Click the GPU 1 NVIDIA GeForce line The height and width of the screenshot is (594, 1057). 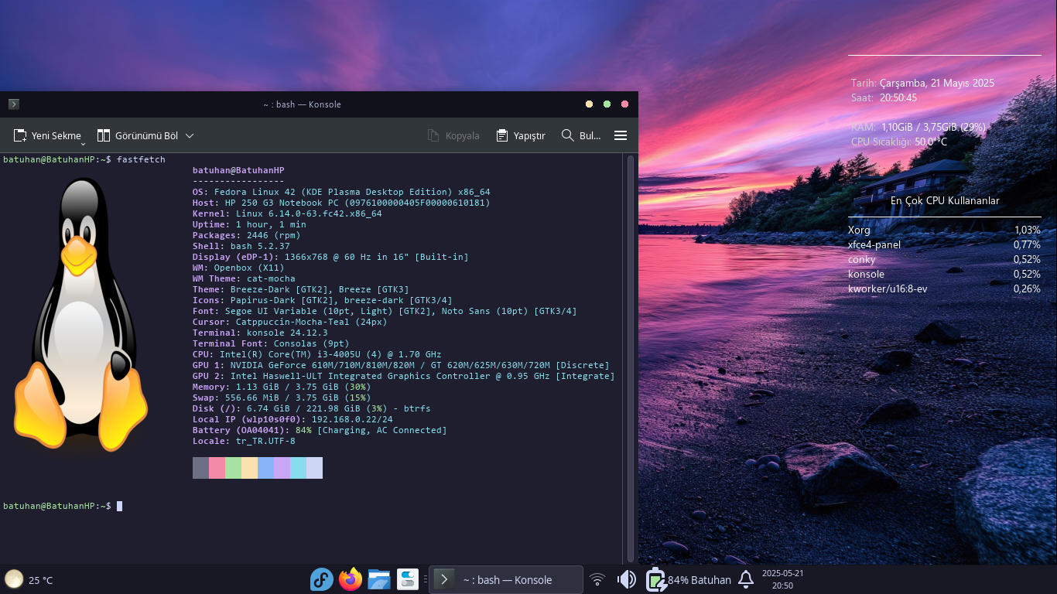401,365
